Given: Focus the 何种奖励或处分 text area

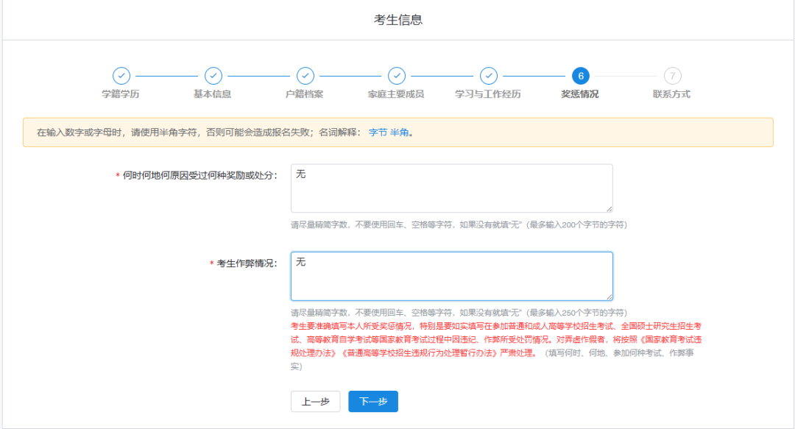Looking at the screenshot, I should coord(451,188).
